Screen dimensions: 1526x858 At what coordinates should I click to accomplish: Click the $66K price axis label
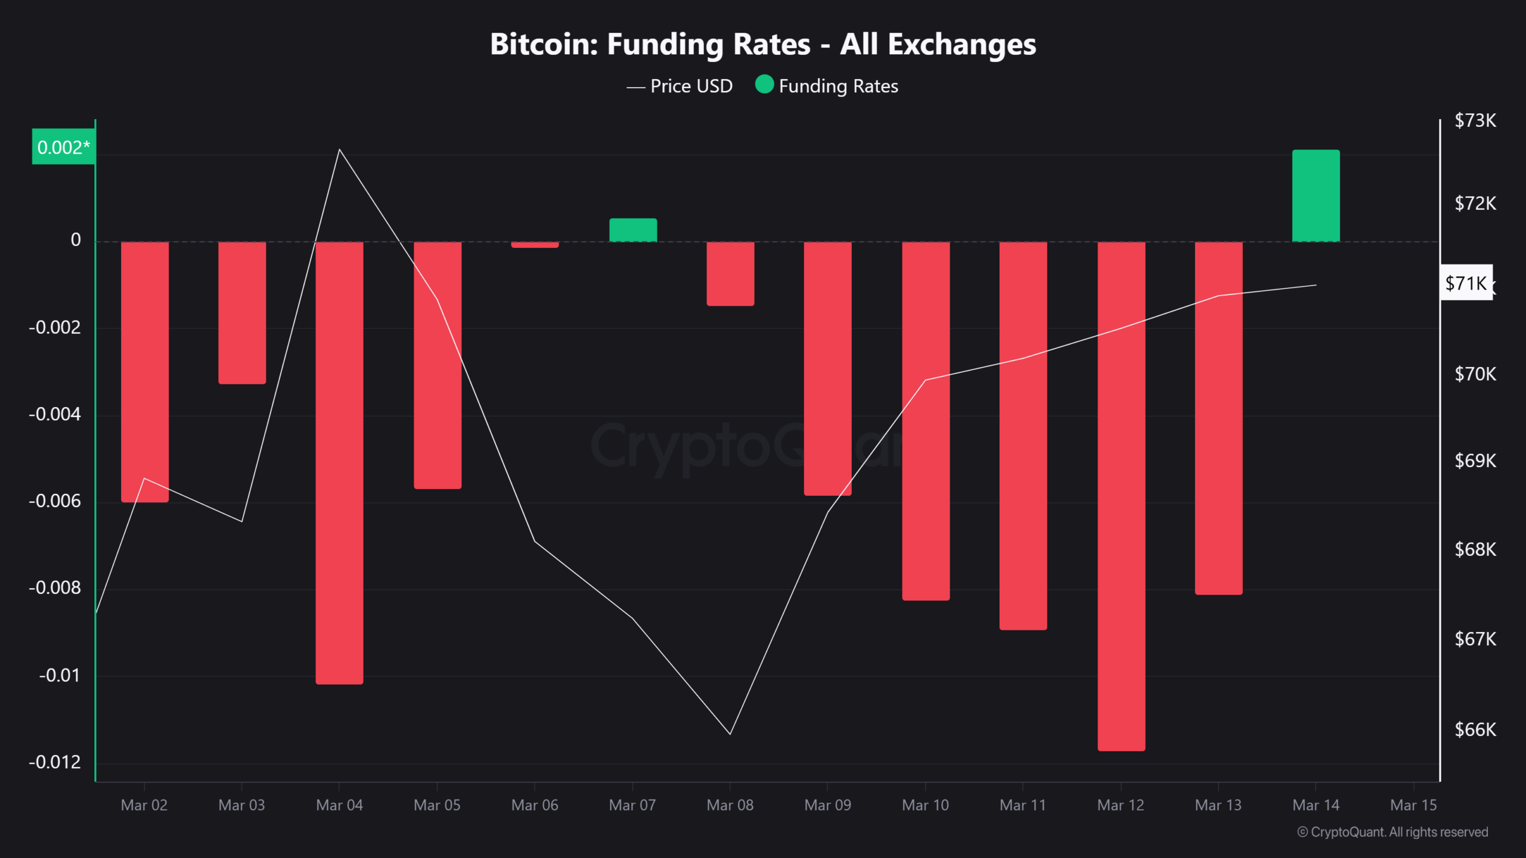pyautogui.click(x=1475, y=729)
